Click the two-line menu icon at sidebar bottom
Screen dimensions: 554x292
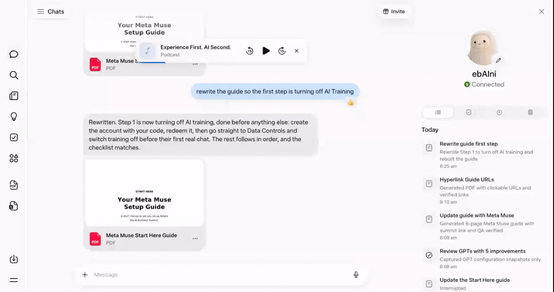[x=14, y=280]
